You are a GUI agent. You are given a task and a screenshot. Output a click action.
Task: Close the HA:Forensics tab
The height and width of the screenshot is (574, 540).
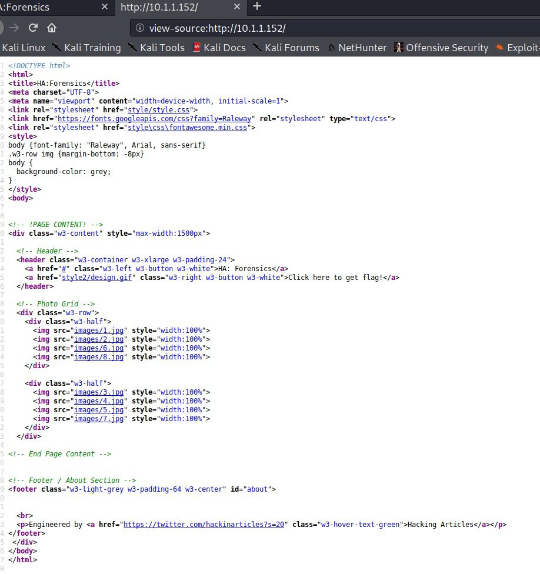click(x=104, y=6)
